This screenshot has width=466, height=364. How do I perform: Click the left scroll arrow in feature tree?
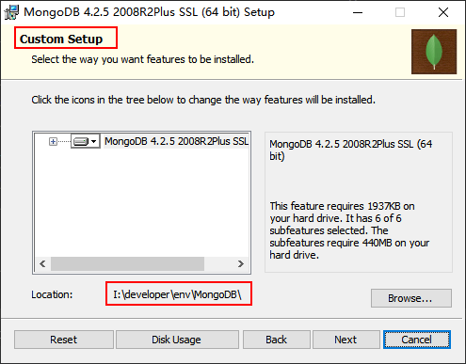click(x=42, y=263)
